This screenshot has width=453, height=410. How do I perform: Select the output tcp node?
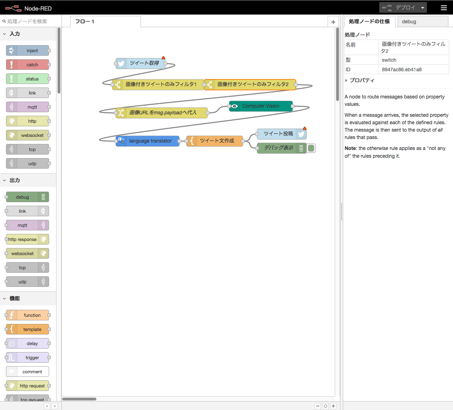tap(28, 267)
